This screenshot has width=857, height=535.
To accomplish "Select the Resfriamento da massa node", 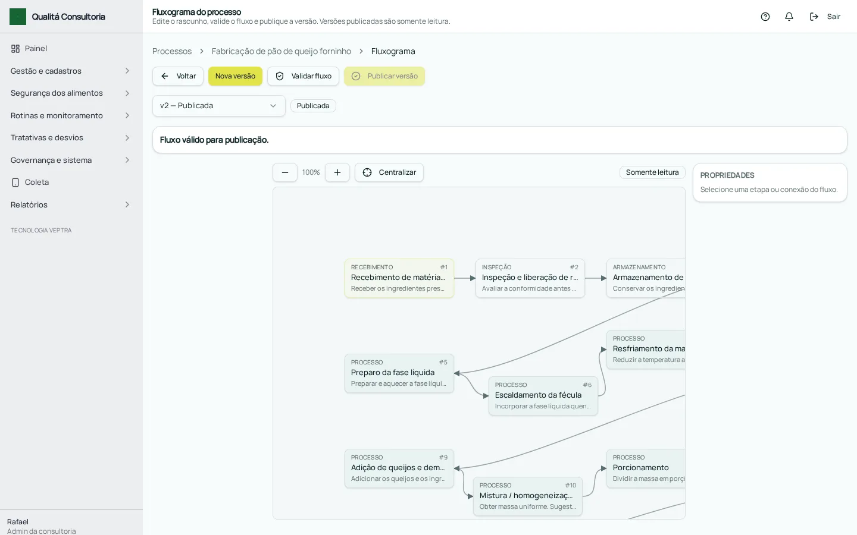I will click(646, 350).
